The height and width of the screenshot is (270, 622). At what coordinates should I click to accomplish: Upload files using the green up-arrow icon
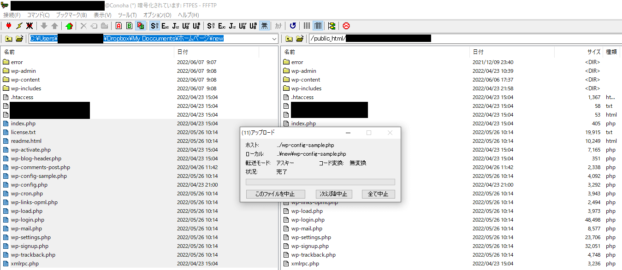(54, 26)
